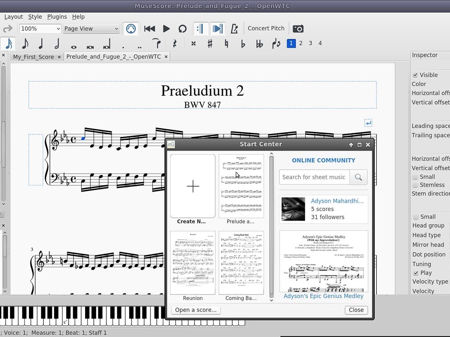450x337 pixels.
Task: Start playback with the play button
Action: point(166,28)
